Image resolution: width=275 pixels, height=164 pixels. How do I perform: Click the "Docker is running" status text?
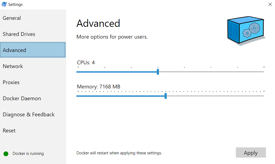28,154
